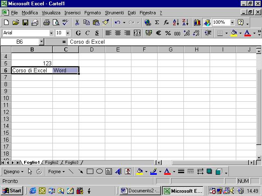Viewport: 262px width, 196px height.
Task: Save the workbook with the floppy disk icon
Action: coord(25,22)
